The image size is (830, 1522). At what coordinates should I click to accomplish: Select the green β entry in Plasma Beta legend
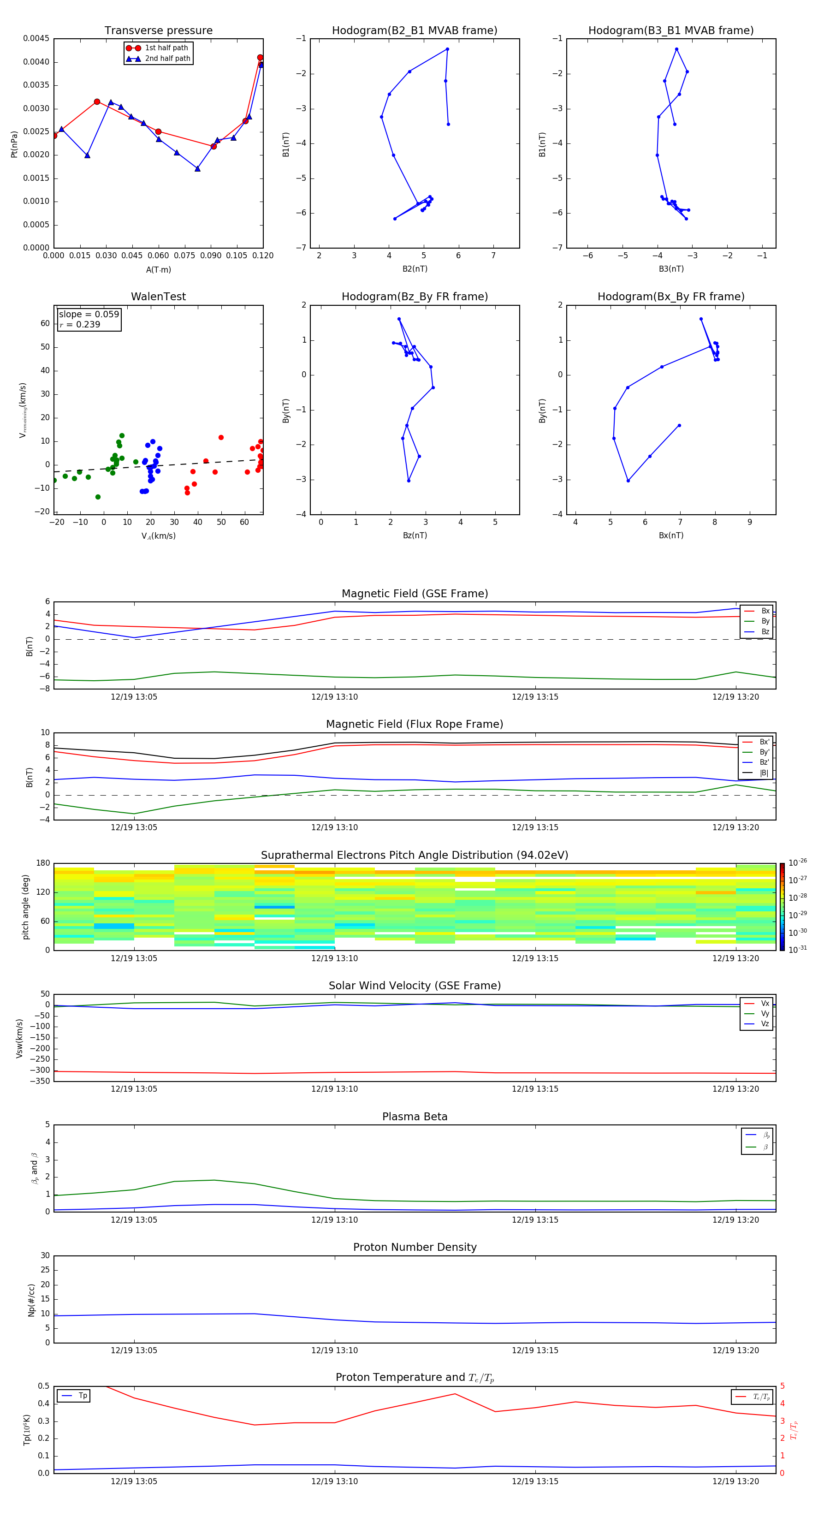click(x=757, y=1147)
